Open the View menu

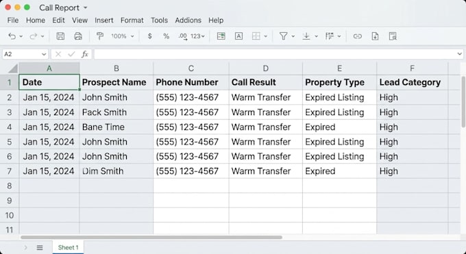pos(79,21)
